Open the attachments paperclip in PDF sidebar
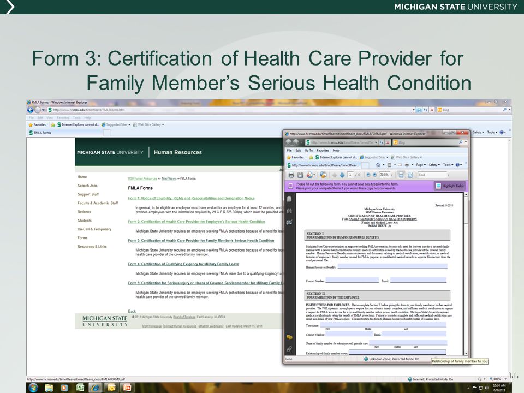 (289, 349)
